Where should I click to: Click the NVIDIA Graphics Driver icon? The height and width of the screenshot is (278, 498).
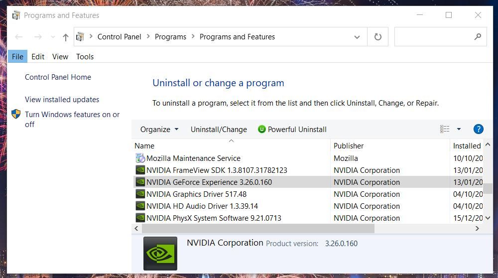140,194
